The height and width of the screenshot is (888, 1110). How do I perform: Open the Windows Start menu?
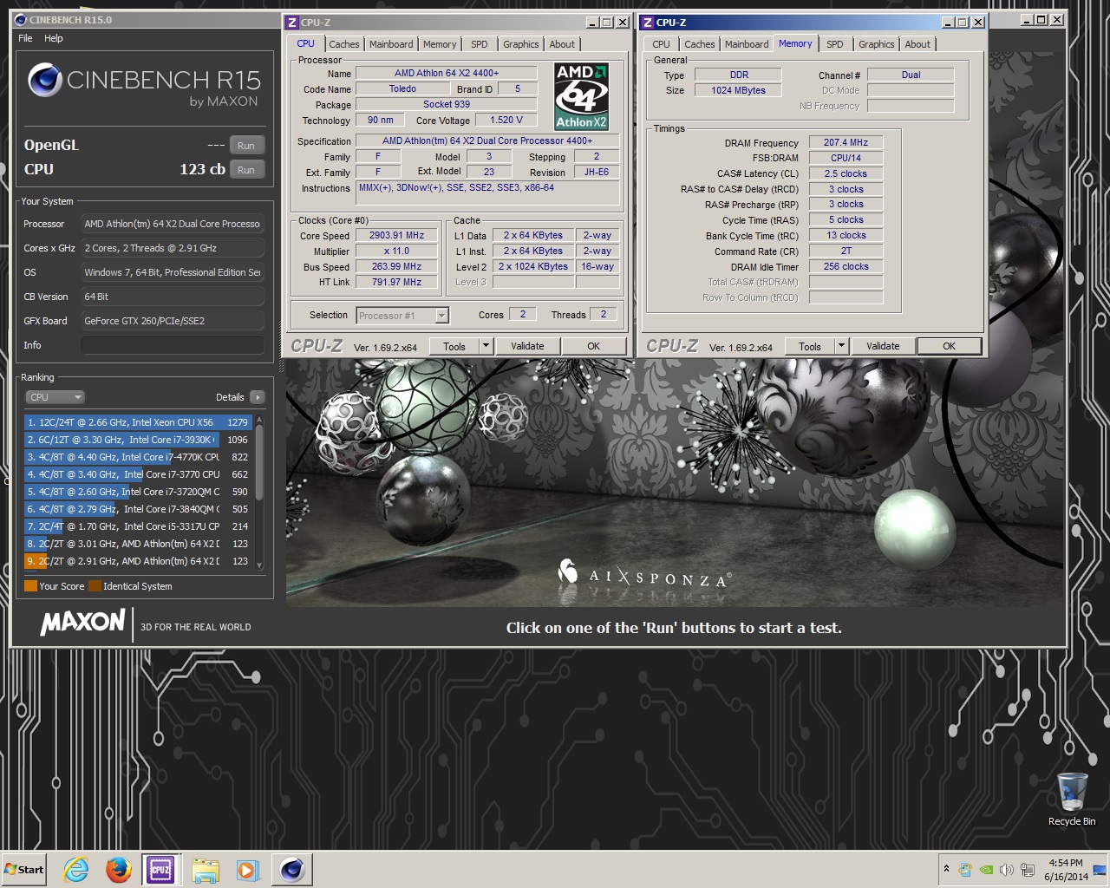tap(24, 870)
